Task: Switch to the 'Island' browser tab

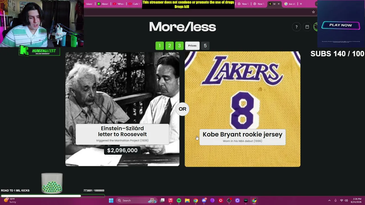Action: coord(89,4)
